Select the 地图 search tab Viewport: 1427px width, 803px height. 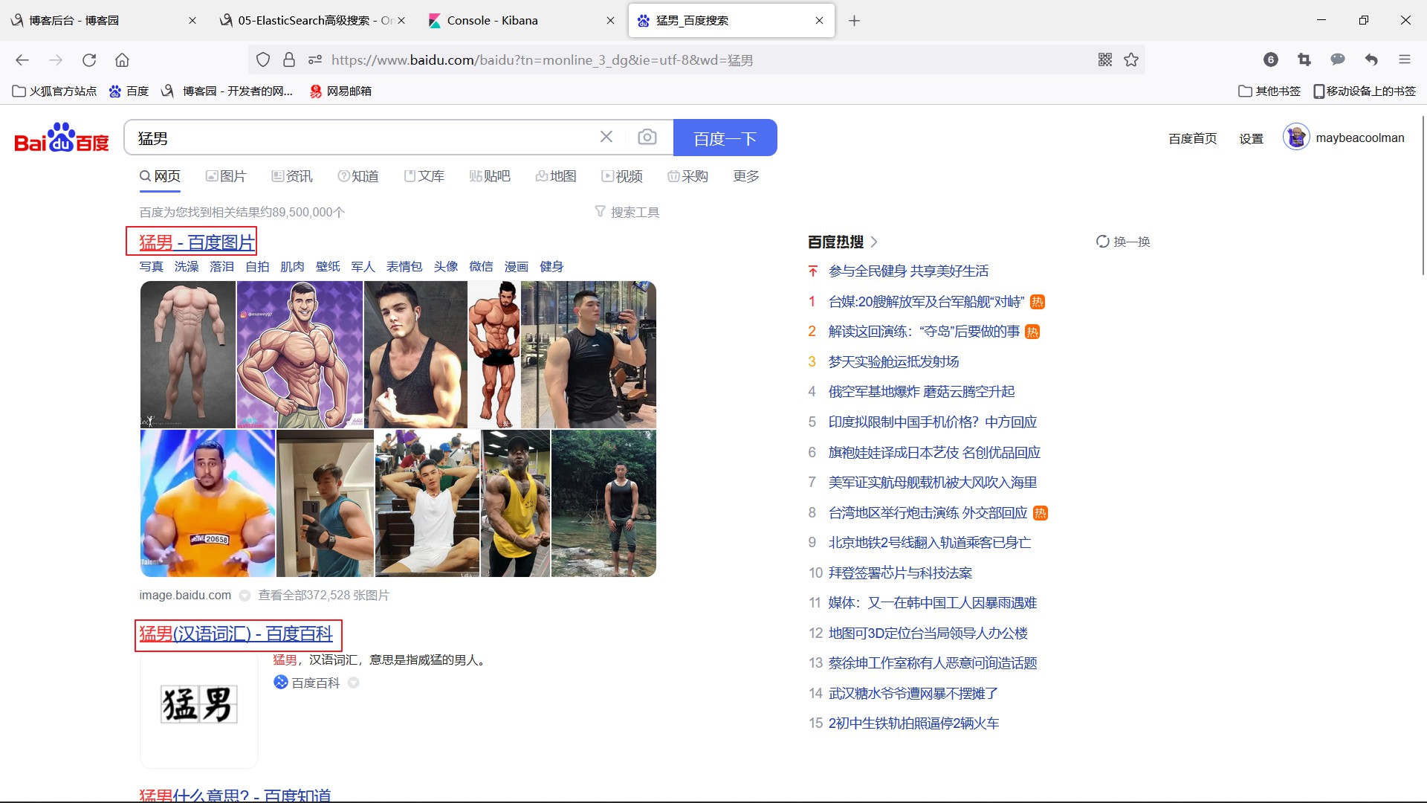556,176
